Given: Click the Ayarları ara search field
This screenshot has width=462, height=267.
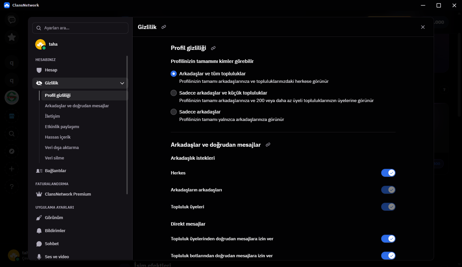Looking at the screenshot, I should click(80, 28).
